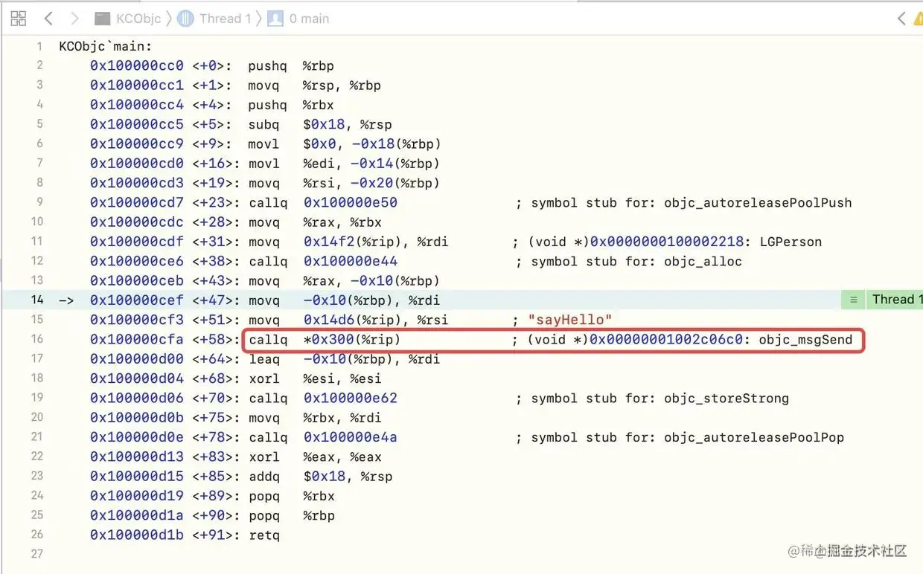Click operand 0x14f2(%rip), %rdi on line 11
Viewport: 923px width, 574px height.
coord(376,242)
